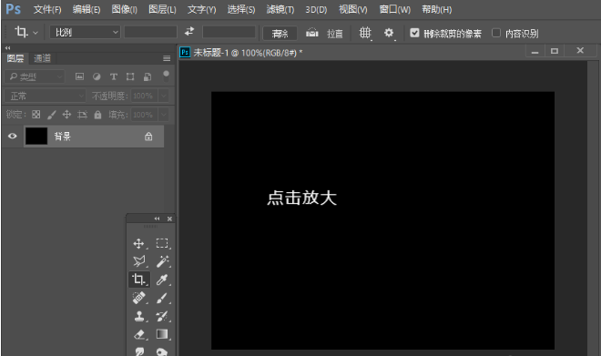The width and height of the screenshot is (601, 356).
Task: Open the Help menu
Action: coord(437,10)
